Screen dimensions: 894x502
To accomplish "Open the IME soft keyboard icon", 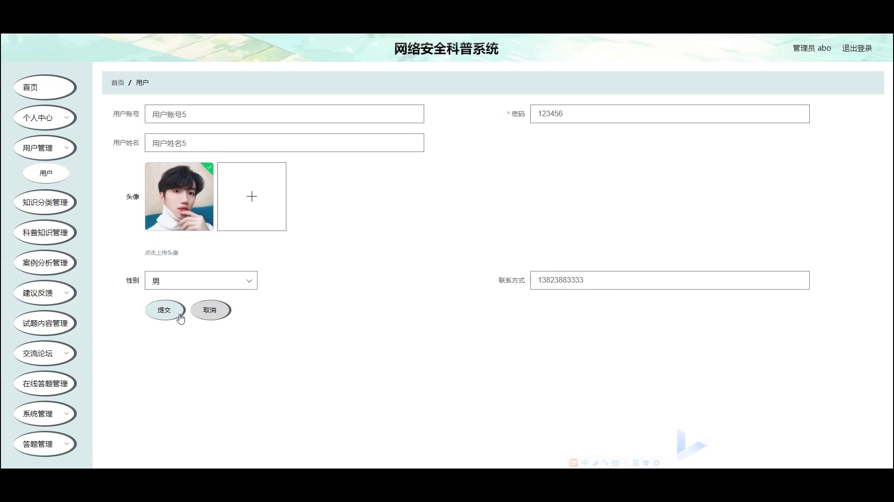I will (x=615, y=463).
